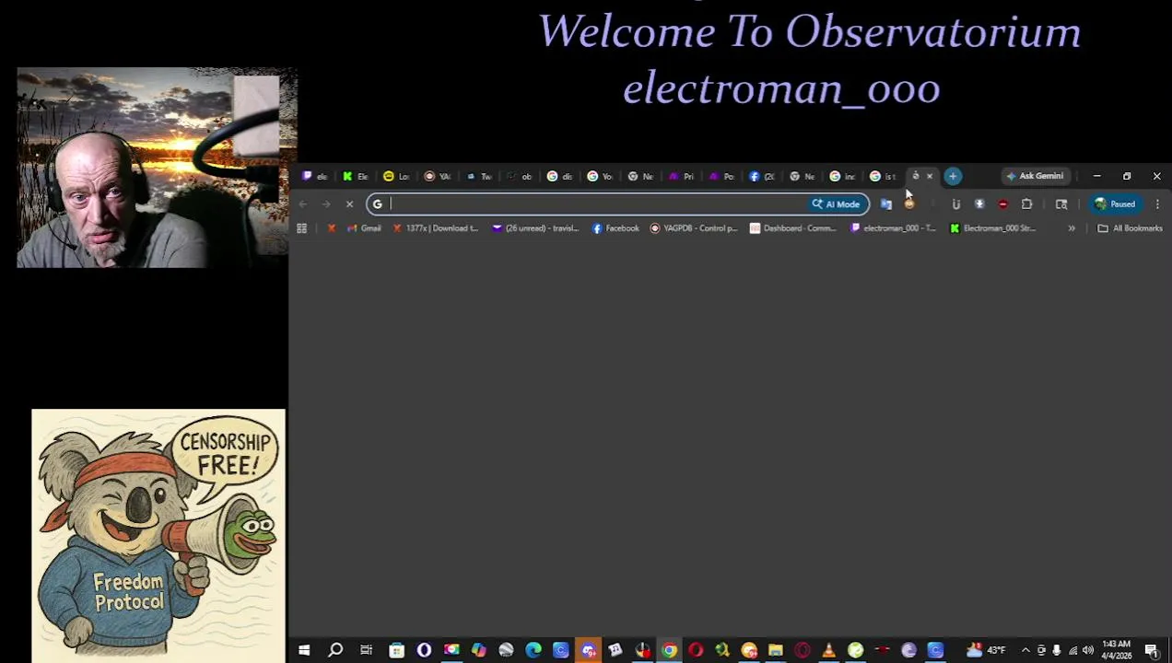Open the Electroman_000 Str... Kick bookmark
The width and height of the screenshot is (1172, 663).
(x=992, y=228)
